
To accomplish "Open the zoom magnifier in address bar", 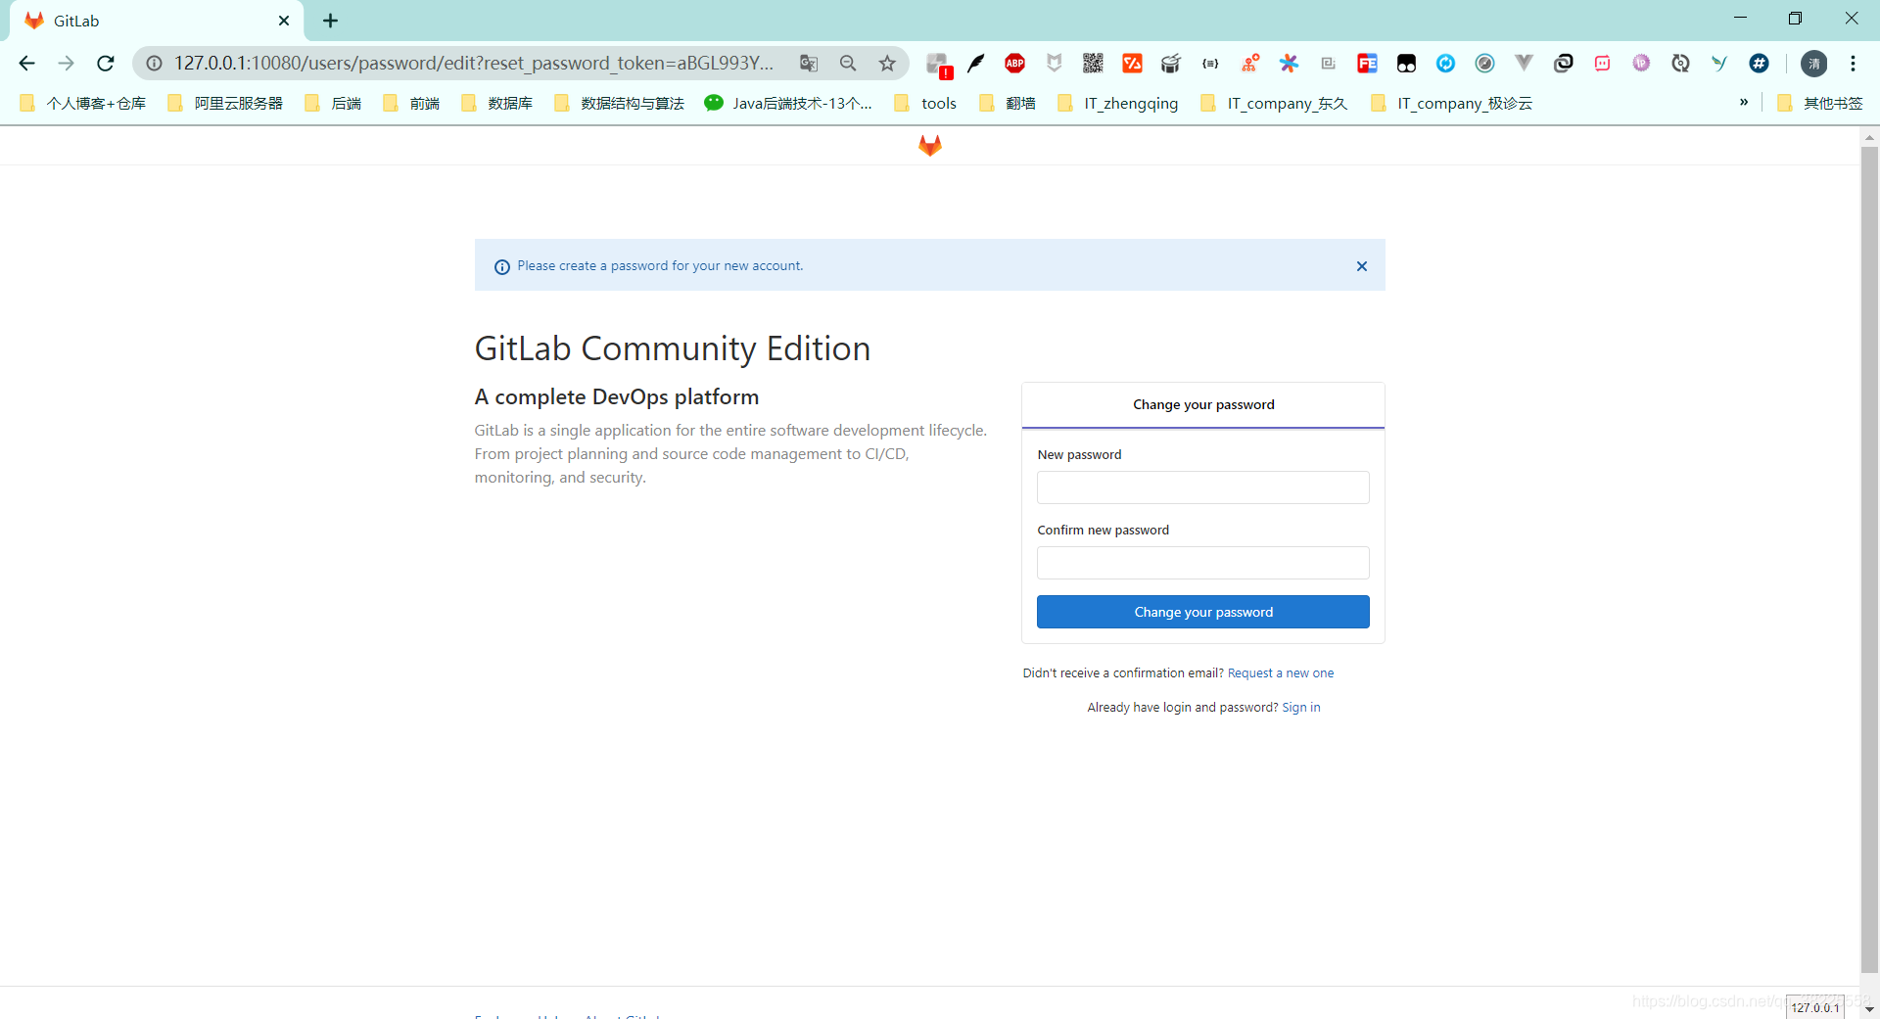I will (848, 64).
